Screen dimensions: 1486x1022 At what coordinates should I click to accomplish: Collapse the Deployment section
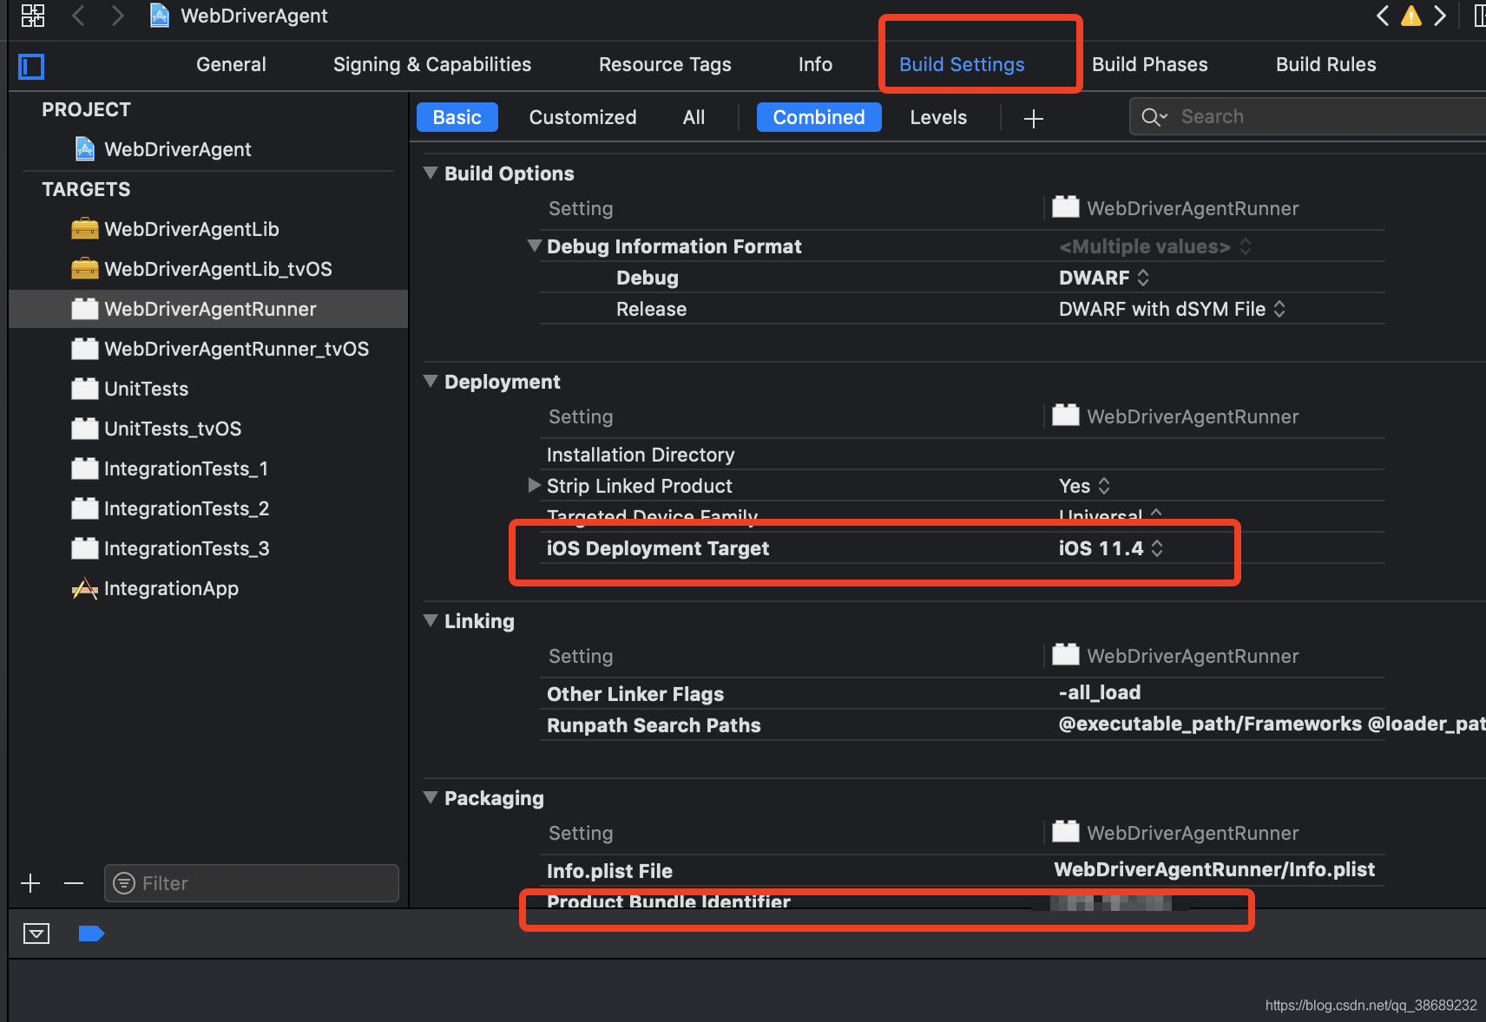coord(431,381)
